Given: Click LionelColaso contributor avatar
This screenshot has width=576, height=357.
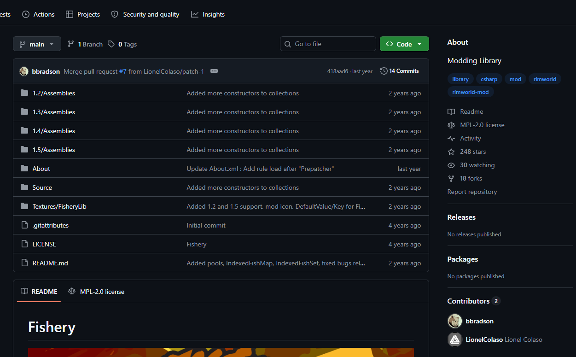Looking at the screenshot, I should [455, 339].
